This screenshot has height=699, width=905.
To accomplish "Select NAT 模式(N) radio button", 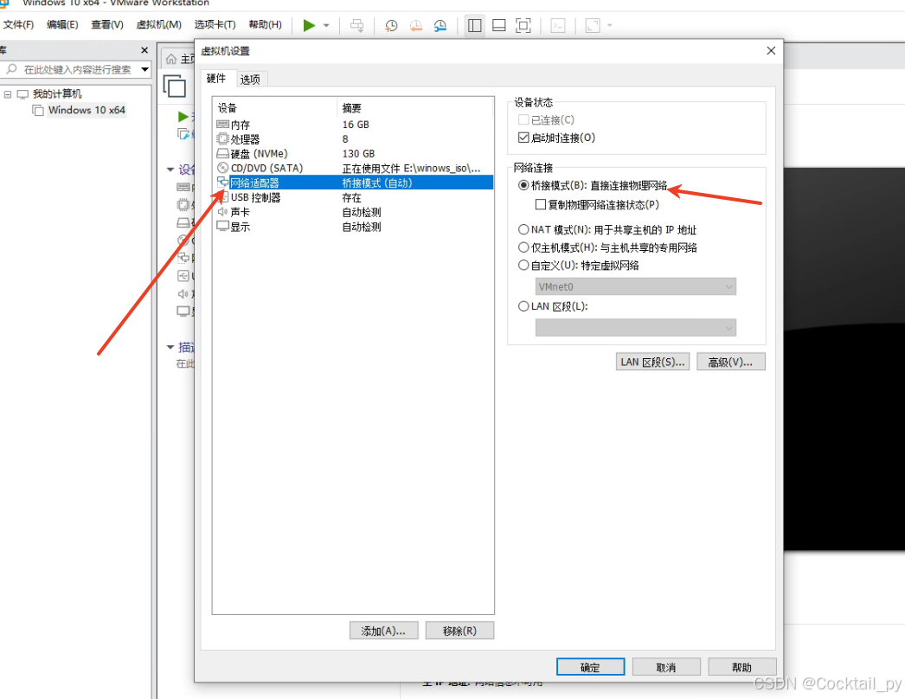I will coord(523,230).
